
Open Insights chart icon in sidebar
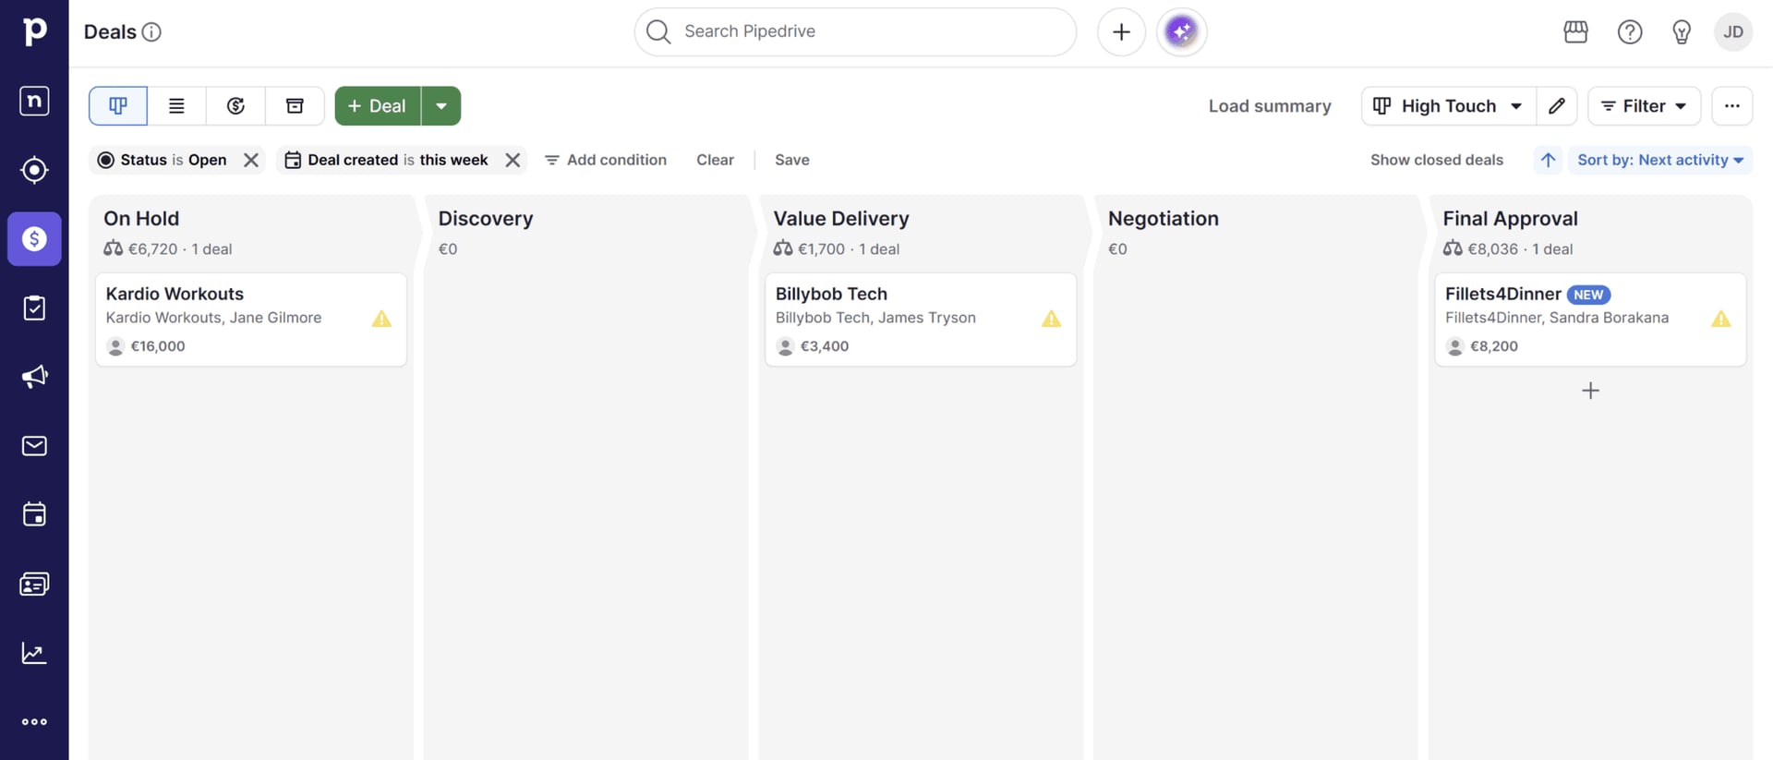click(34, 653)
